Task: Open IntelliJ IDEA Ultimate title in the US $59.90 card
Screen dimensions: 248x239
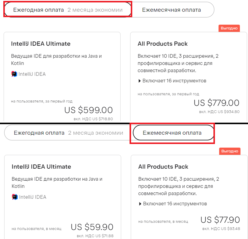Action: pos(41,167)
